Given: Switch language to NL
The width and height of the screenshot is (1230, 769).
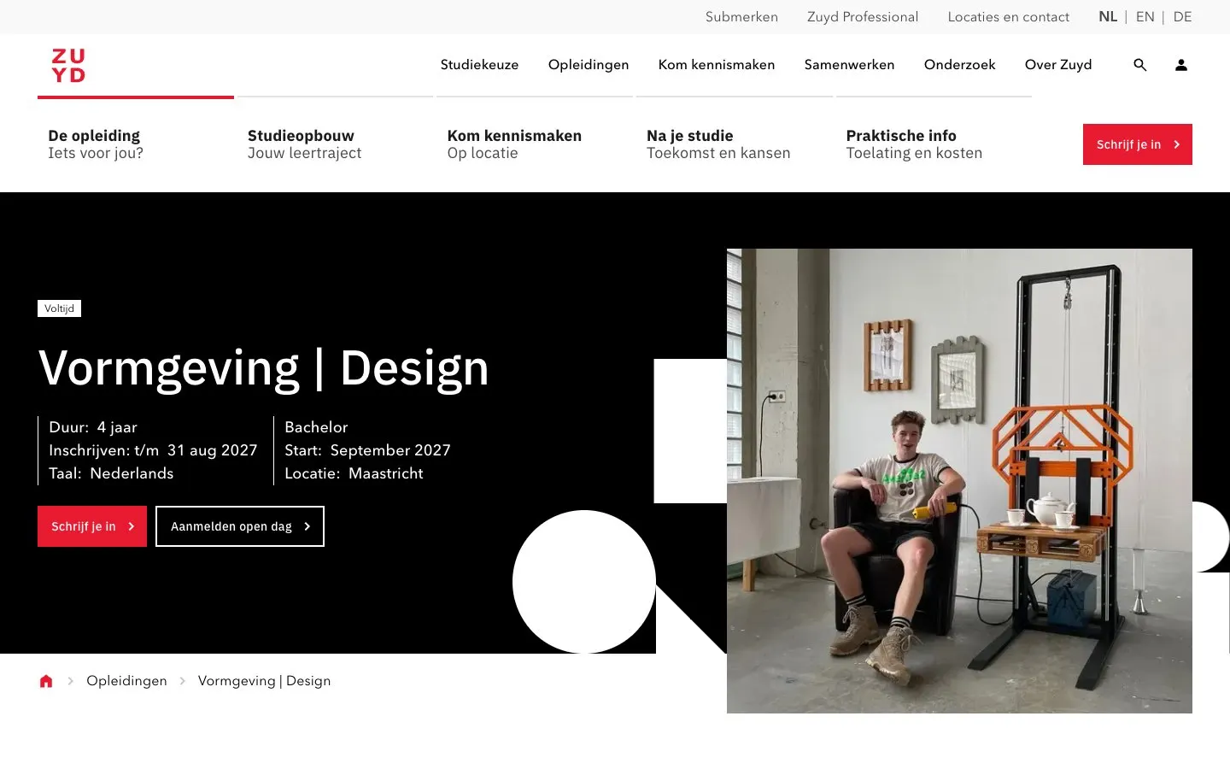Looking at the screenshot, I should click(1108, 17).
